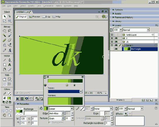Choose the Eraser tool
Viewport: 159px width, 127px height.
click(9, 40)
